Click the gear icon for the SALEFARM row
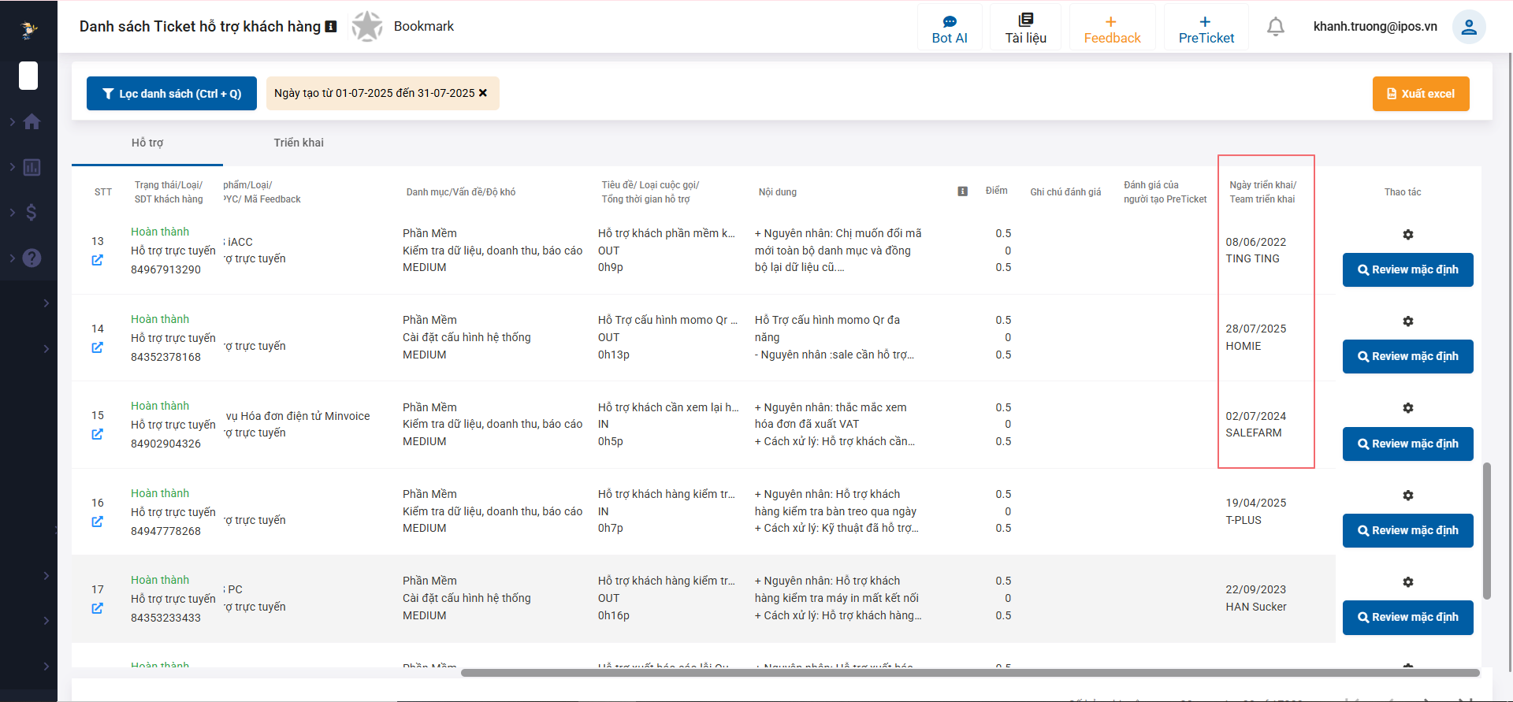 1408,408
